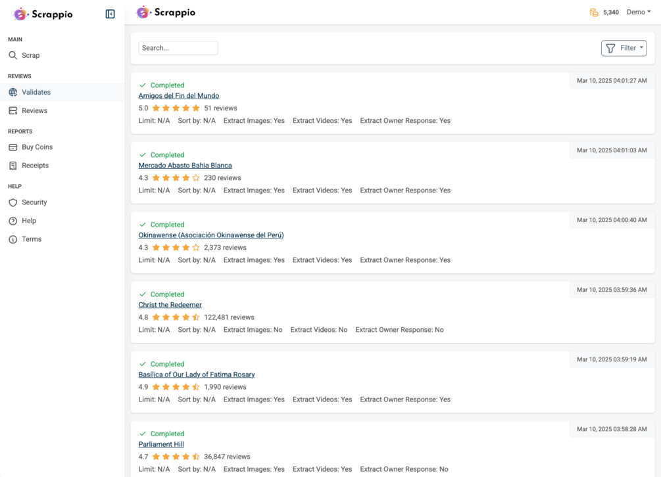
Task: Click the Reviews icon in the sidebar
Action: pos(13,111)
